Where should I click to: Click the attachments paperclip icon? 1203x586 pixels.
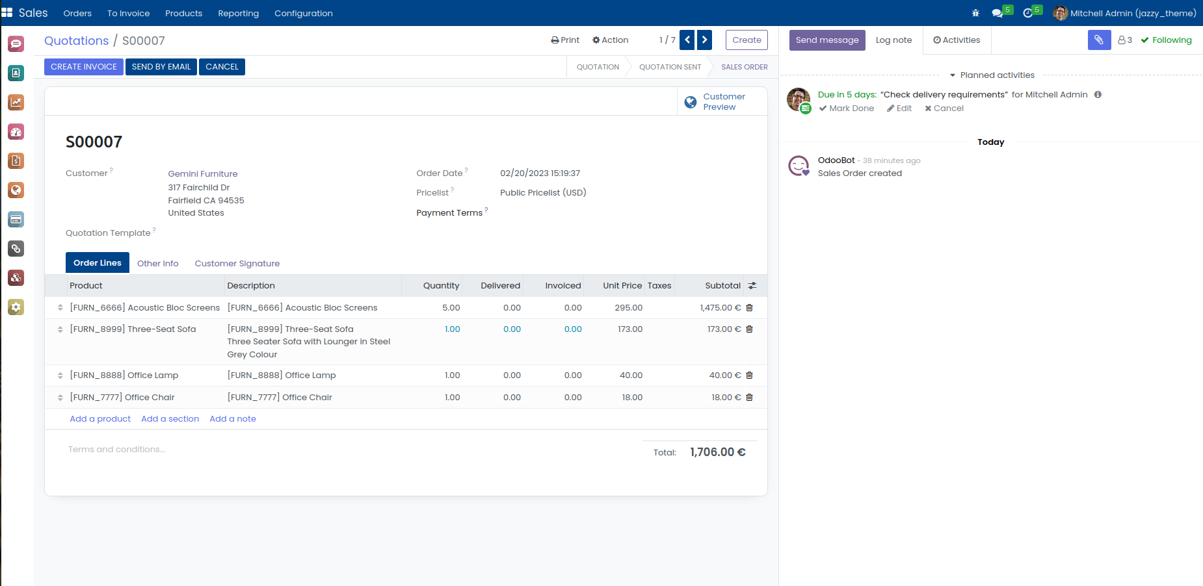pos(1099,40)
